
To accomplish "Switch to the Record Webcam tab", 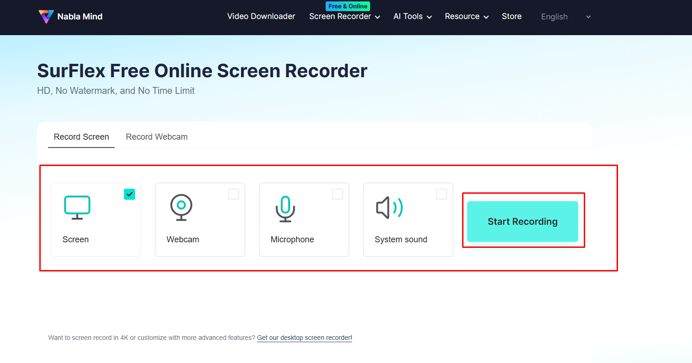I will coord(156,136).
